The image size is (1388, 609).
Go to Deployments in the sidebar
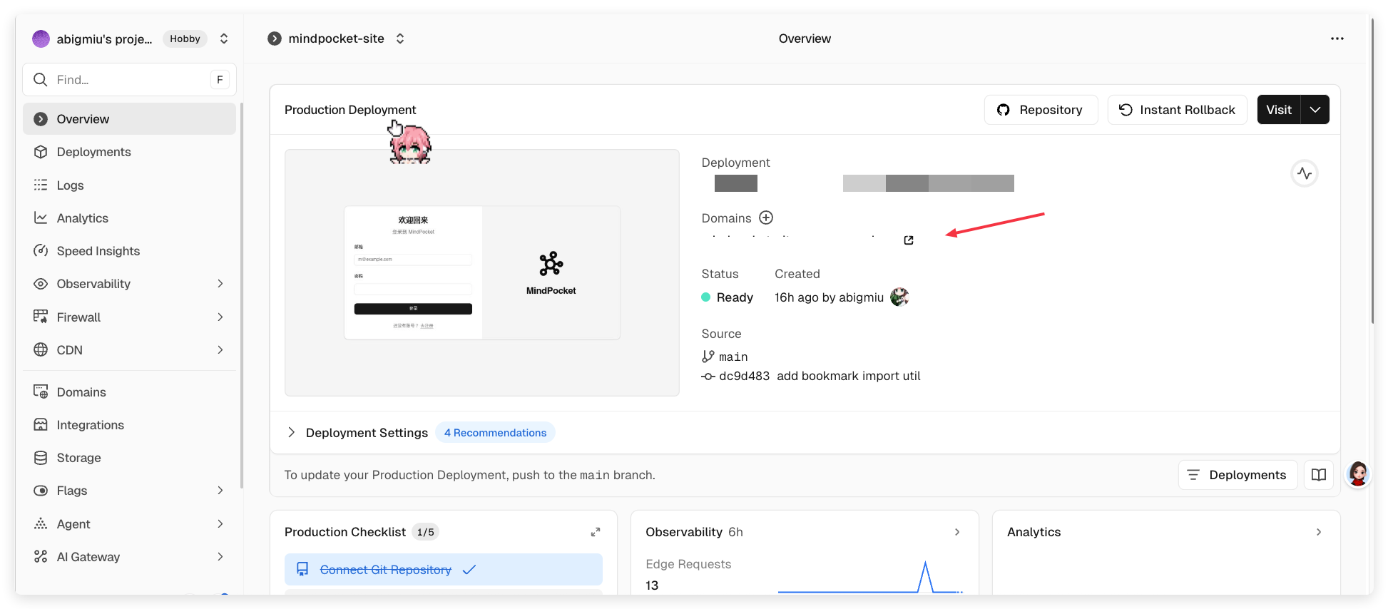pyautogui.click(x=93, y=152)
